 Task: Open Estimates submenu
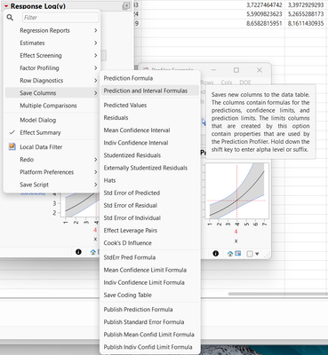click(x=52, y=43)
